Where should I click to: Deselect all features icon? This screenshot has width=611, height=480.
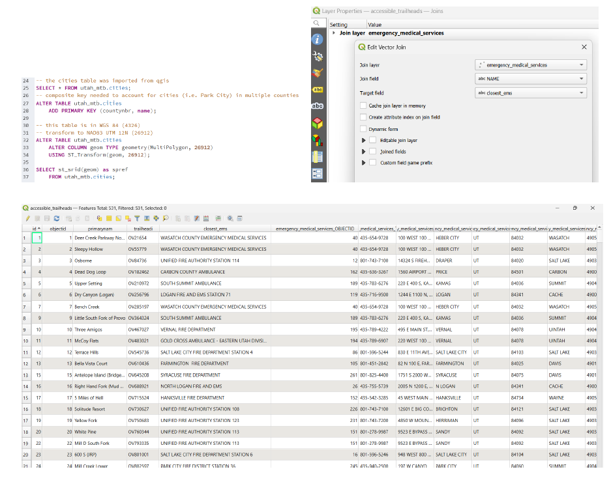128,218
